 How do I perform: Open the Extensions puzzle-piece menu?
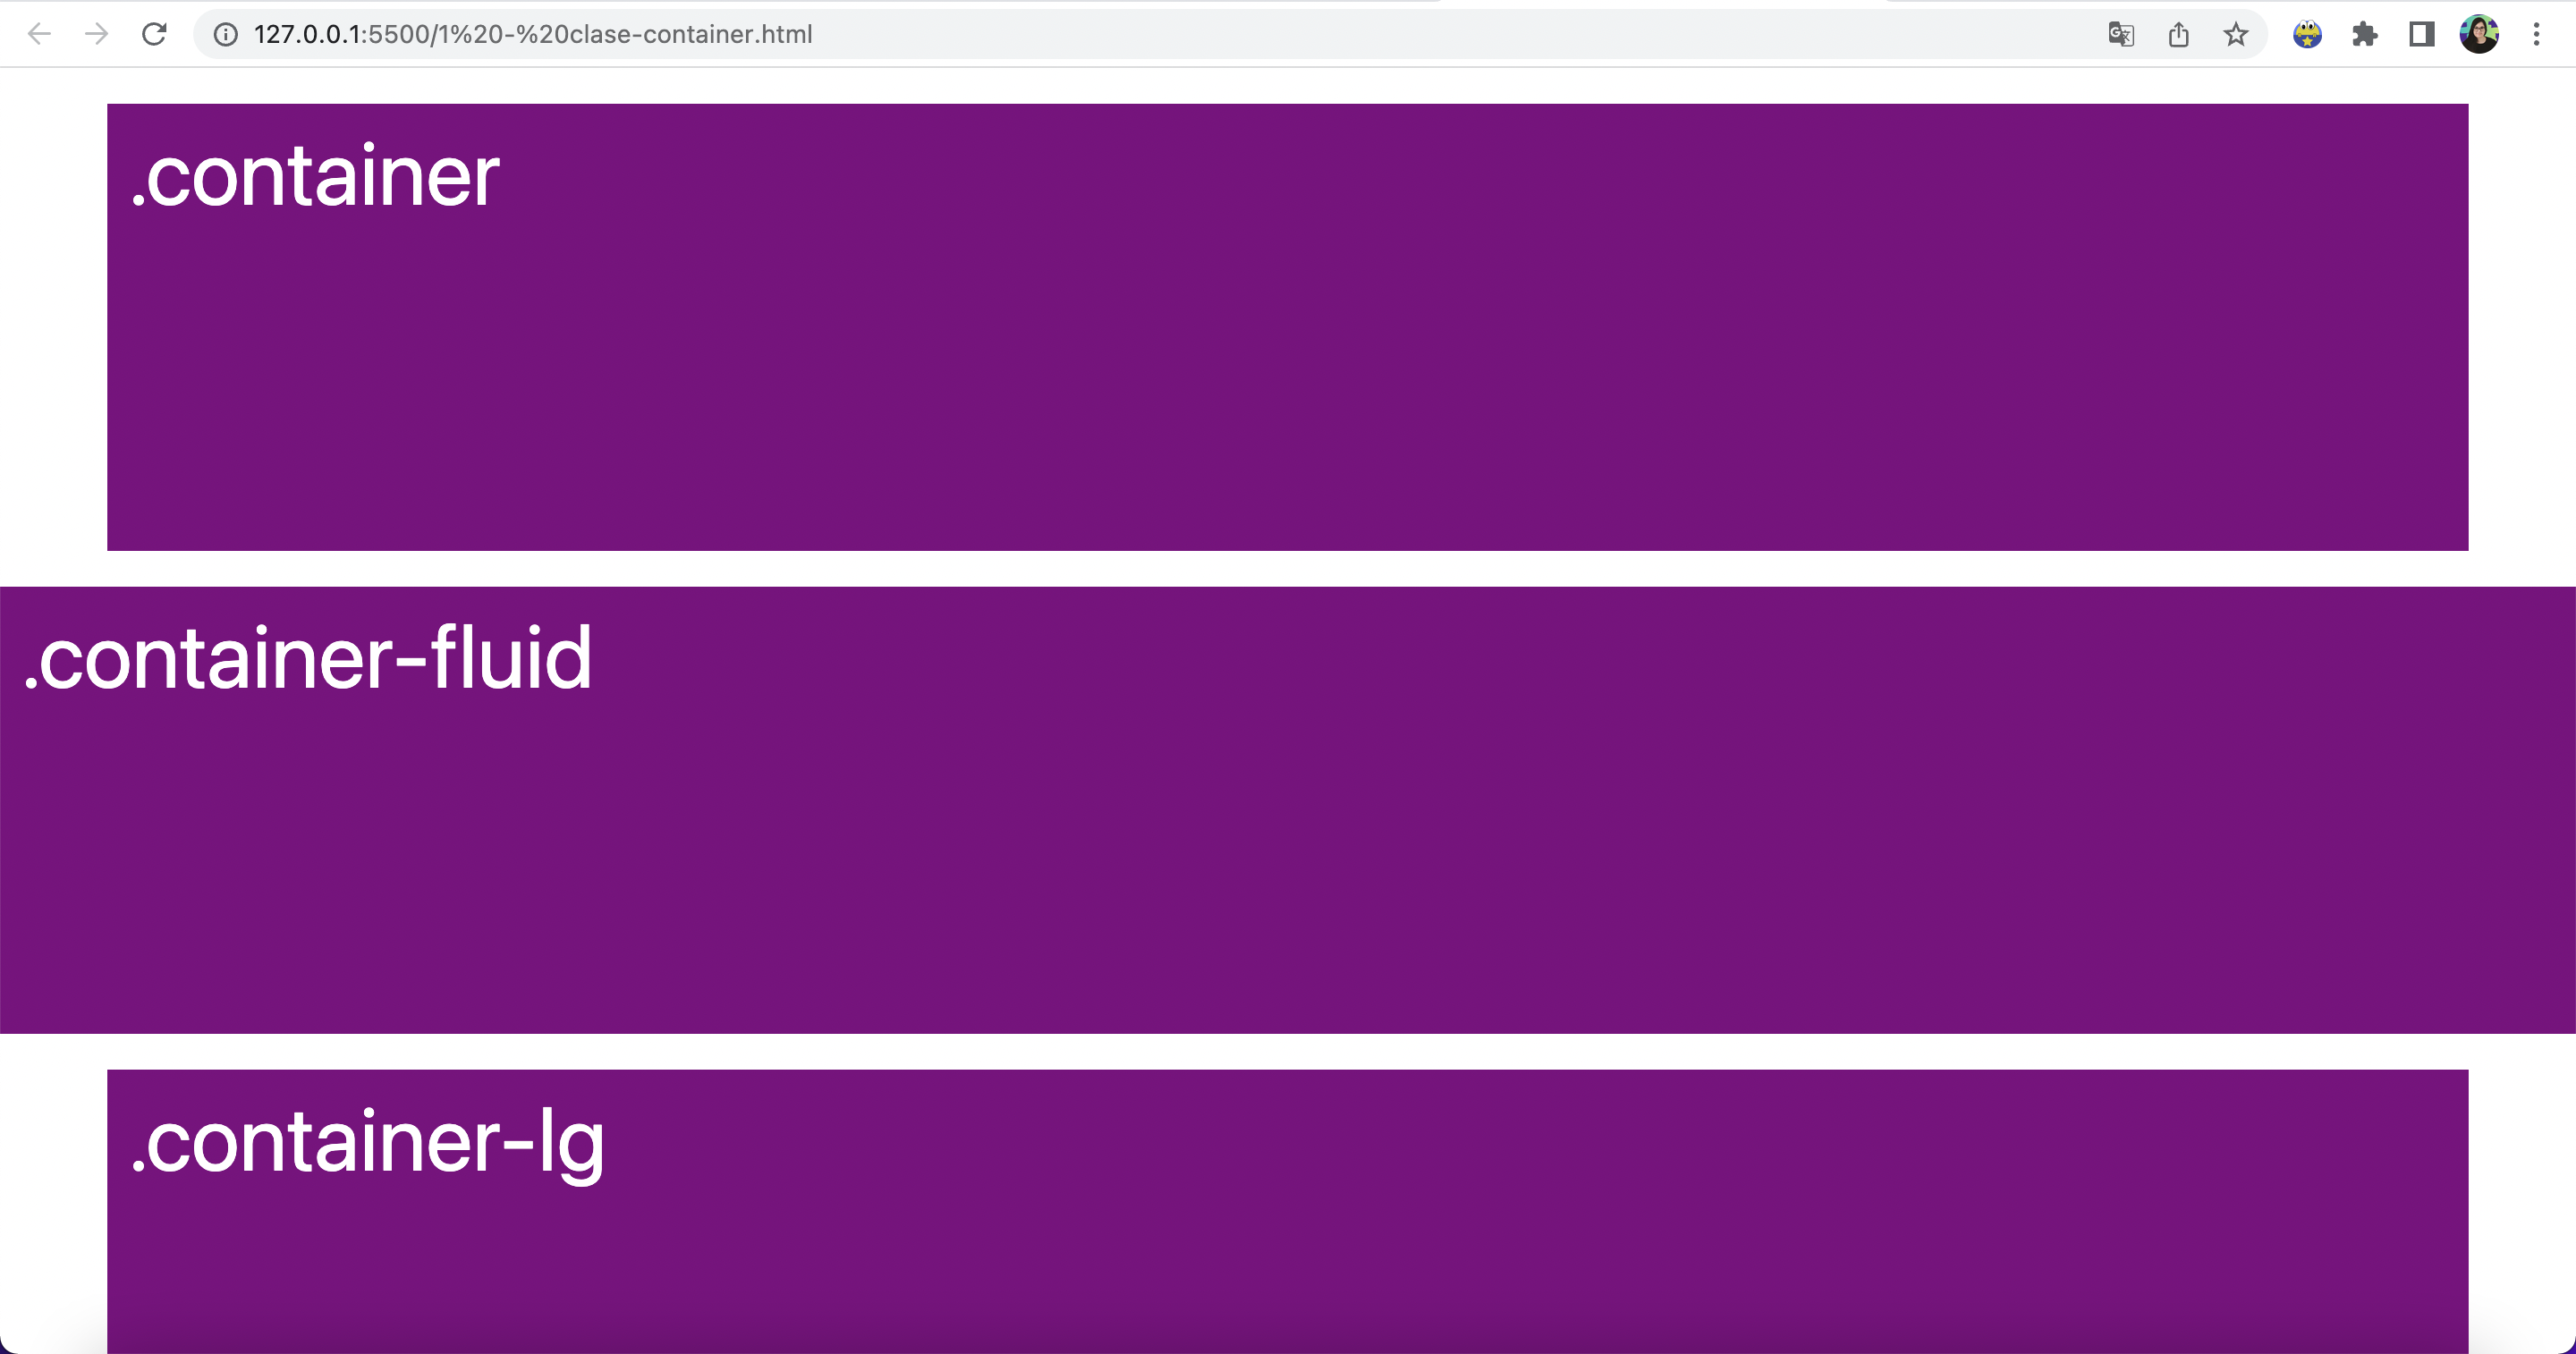(x=2365, y=34)
